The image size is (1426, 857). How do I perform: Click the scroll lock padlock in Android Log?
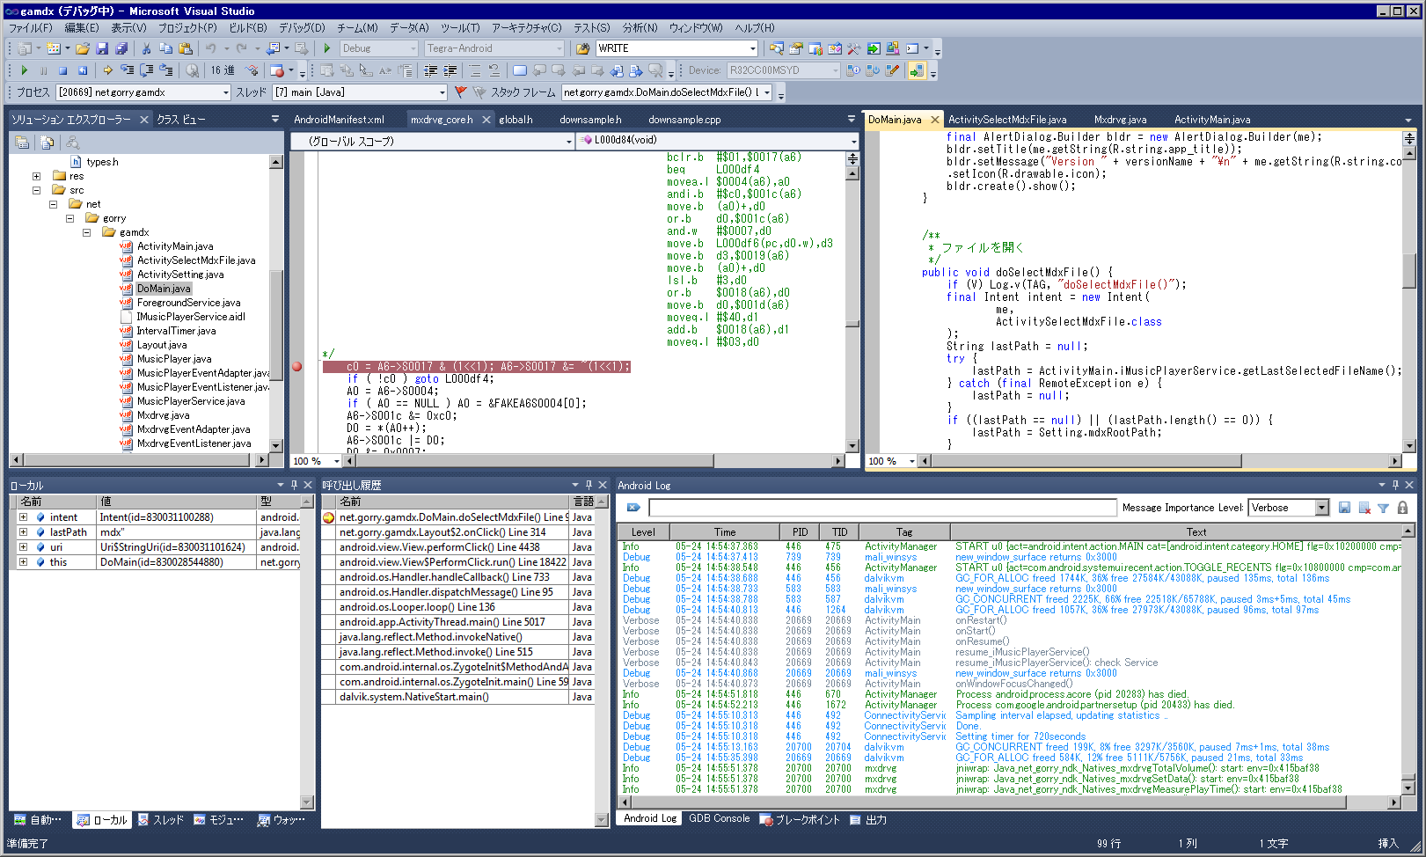pyautogui.click(x=1402, y=508)
